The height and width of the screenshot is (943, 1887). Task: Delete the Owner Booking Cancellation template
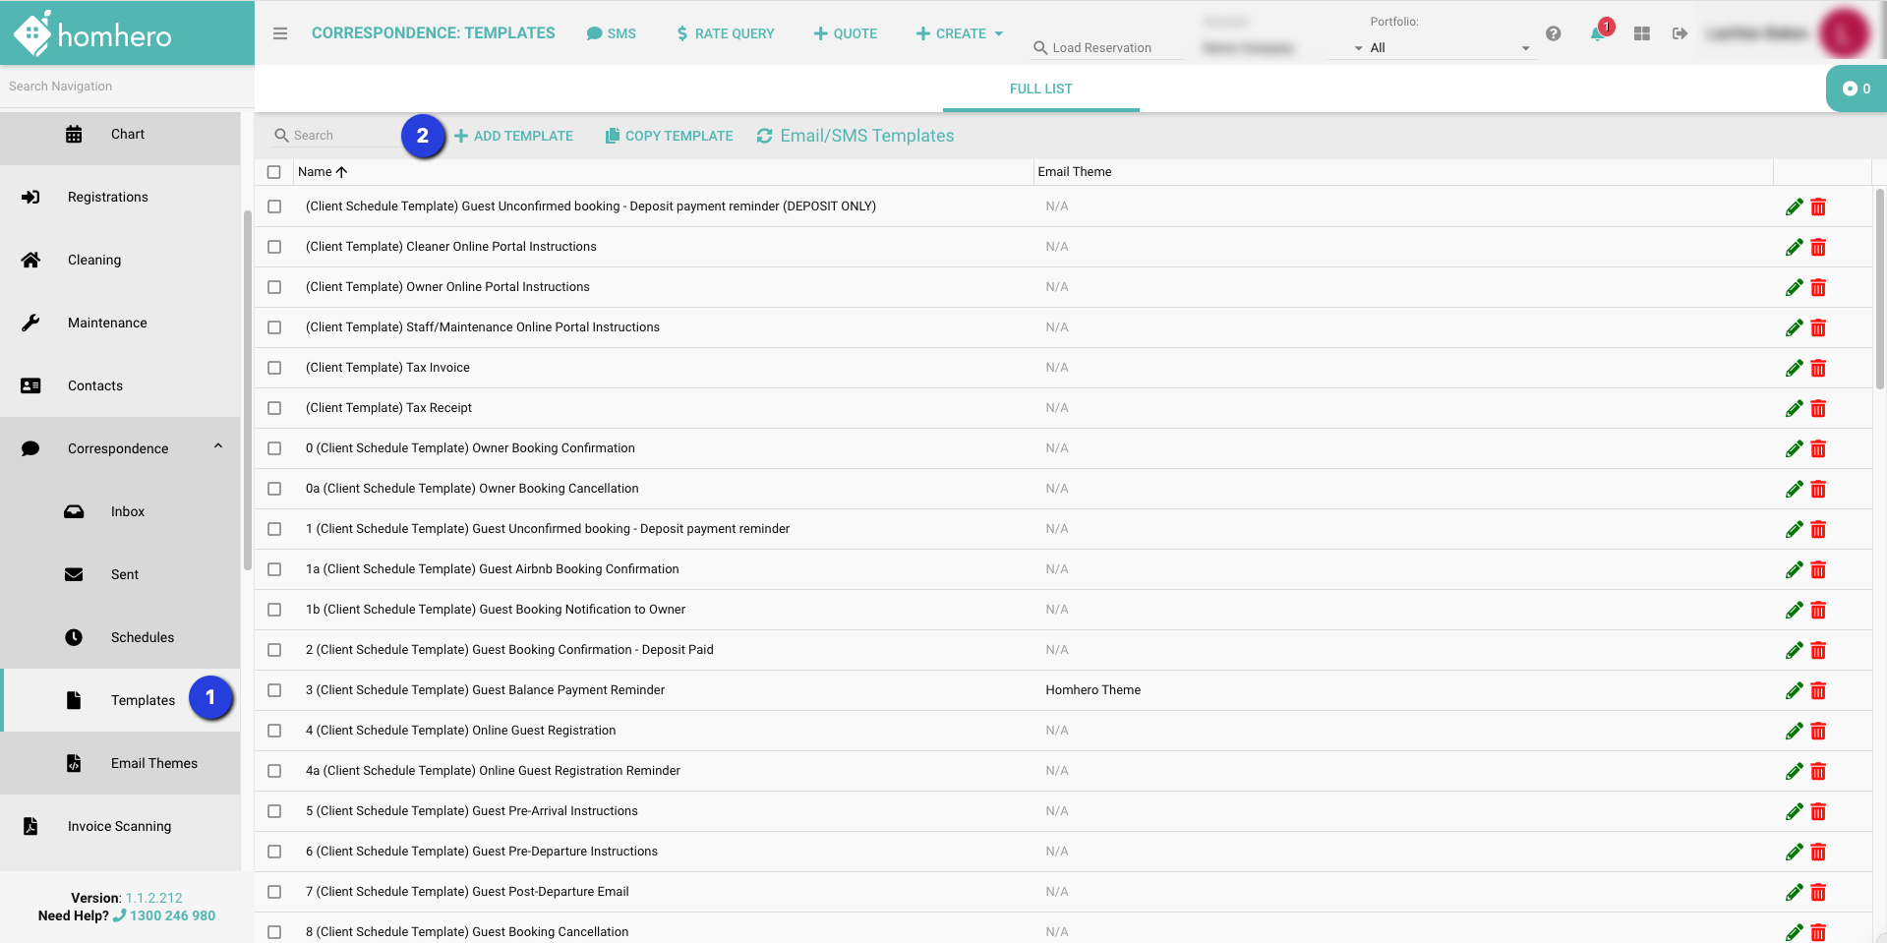pos(1818,489)
